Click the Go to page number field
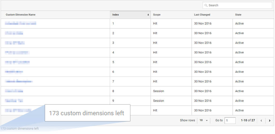This screenshot has width=275, height=134. [230, 121]
